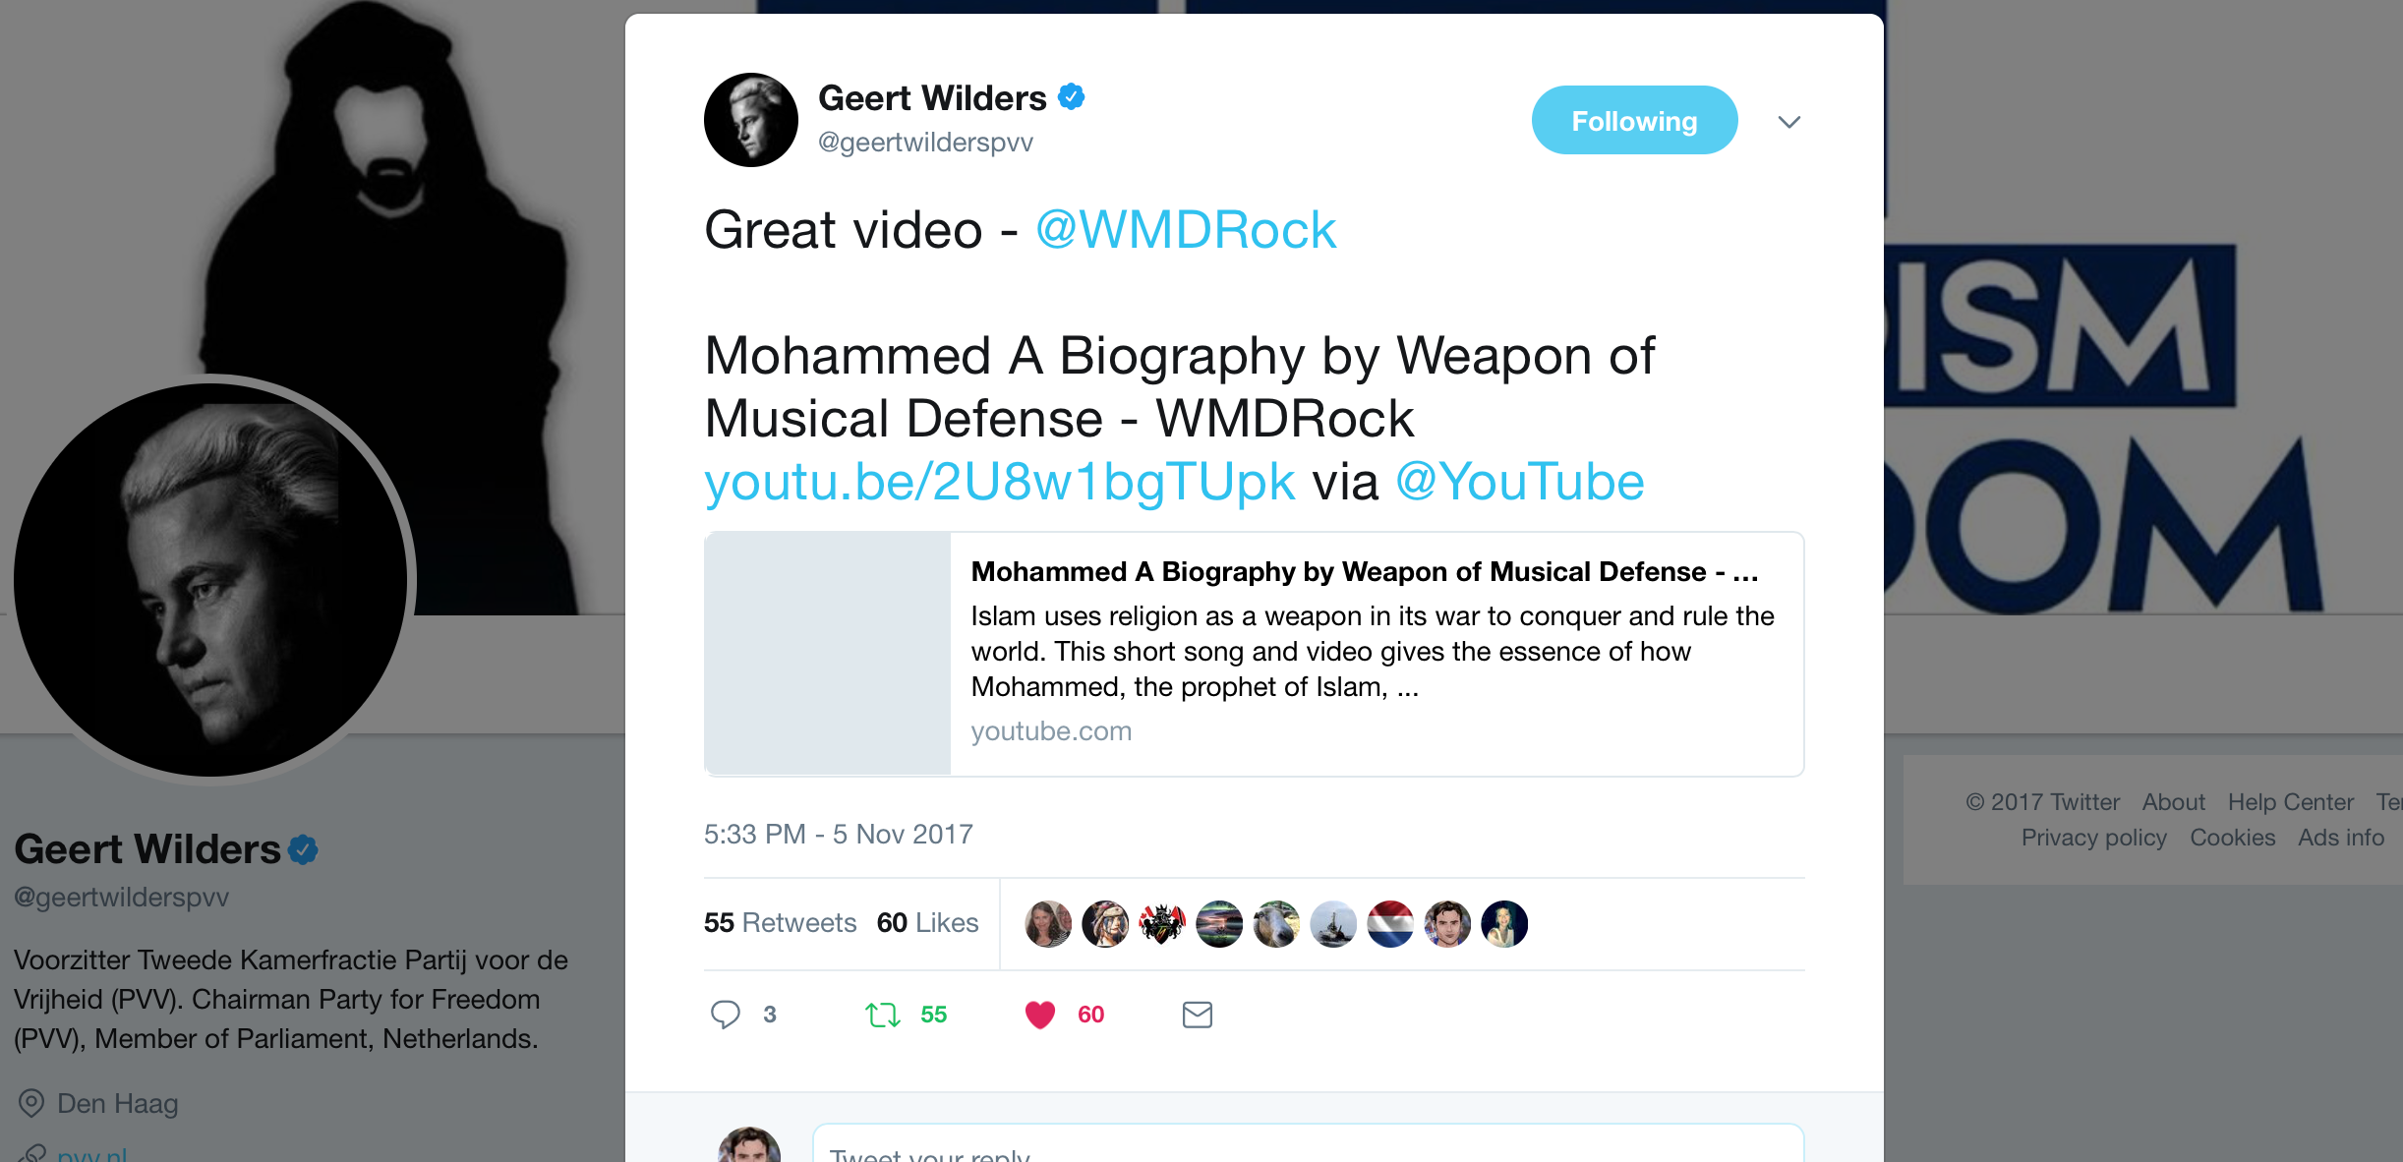Viewport: 2403px width, 1162px height.
Task: Send tweet via the envelope message icon
Action: 1197,1015
